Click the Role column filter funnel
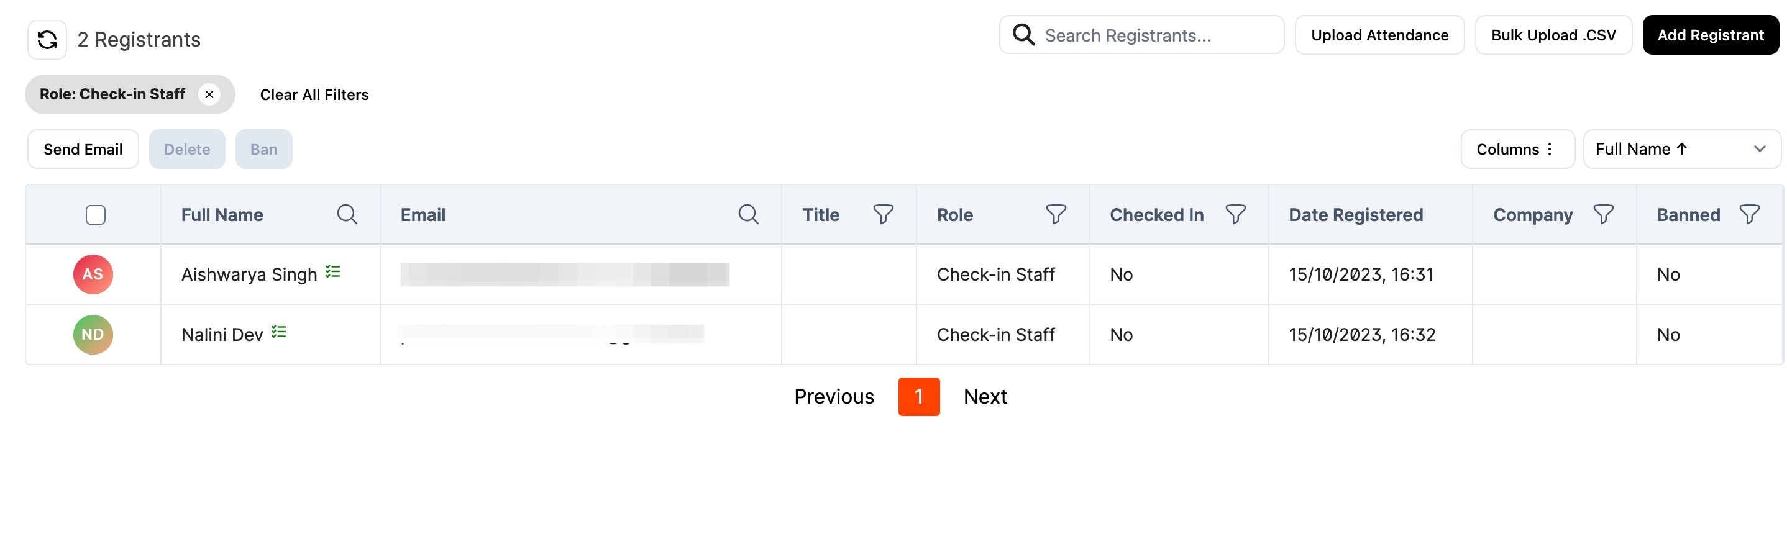Screen dimensions: 1787x544 click(1055, 215)
